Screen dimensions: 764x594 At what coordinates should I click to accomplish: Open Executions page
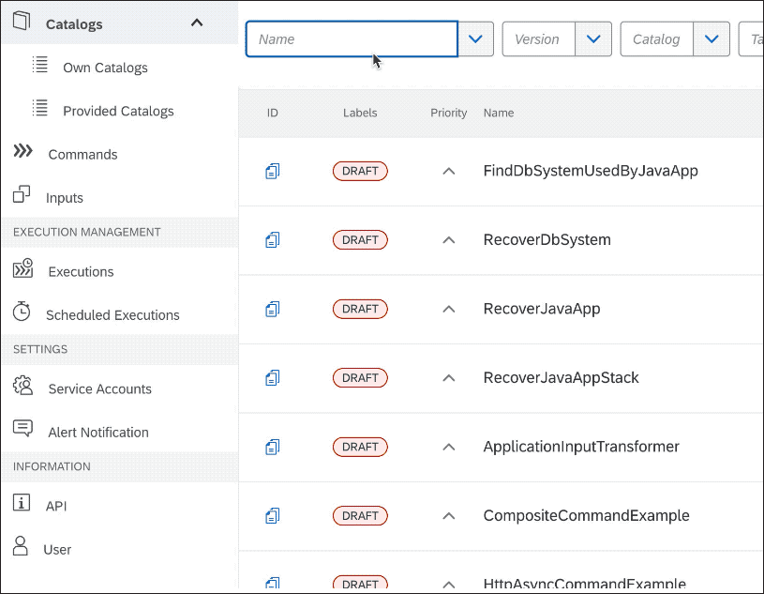(x=81, y=271)
